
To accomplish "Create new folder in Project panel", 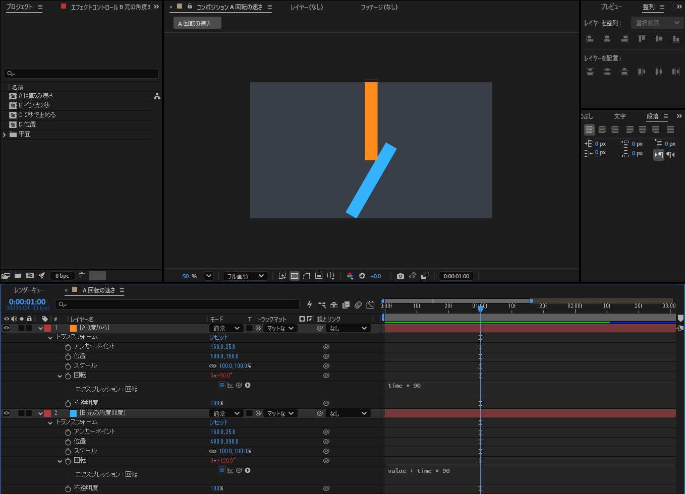I will 18,275.
